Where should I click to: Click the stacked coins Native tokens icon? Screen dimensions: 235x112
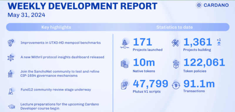pyautogui.click(x=125, y=64)
